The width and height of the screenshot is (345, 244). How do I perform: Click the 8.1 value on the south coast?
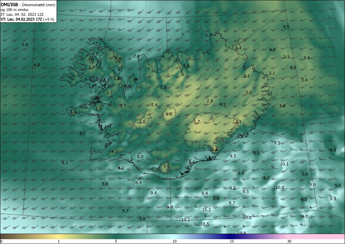191,162
